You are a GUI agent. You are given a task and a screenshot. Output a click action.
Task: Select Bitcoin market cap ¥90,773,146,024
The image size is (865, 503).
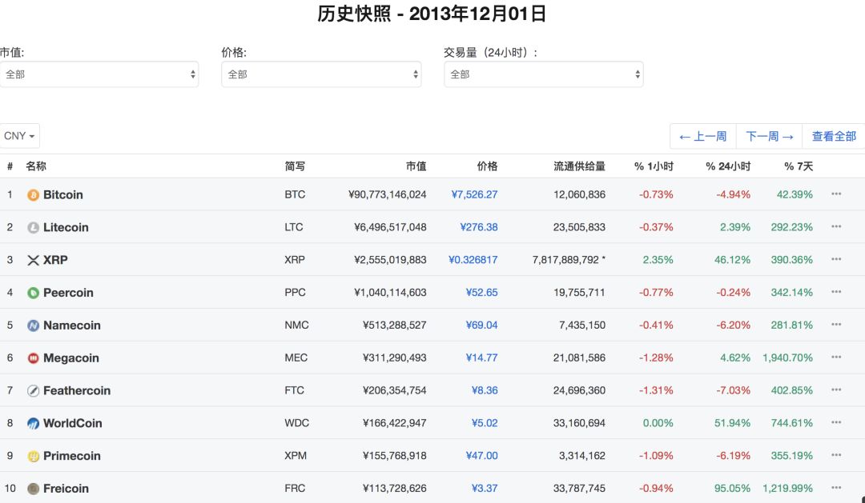click(x=388, y=194)
